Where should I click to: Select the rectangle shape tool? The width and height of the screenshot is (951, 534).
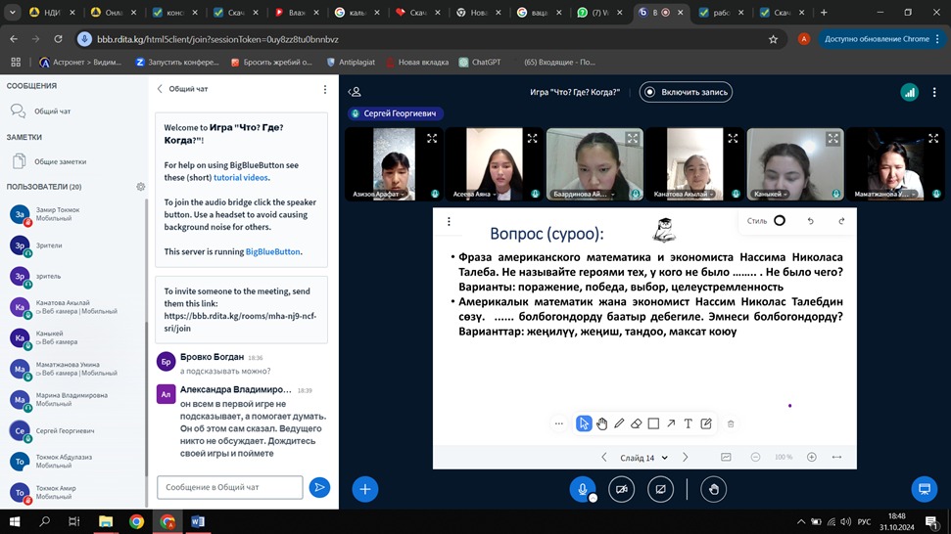pyautogui.click(x=653, y=423)
